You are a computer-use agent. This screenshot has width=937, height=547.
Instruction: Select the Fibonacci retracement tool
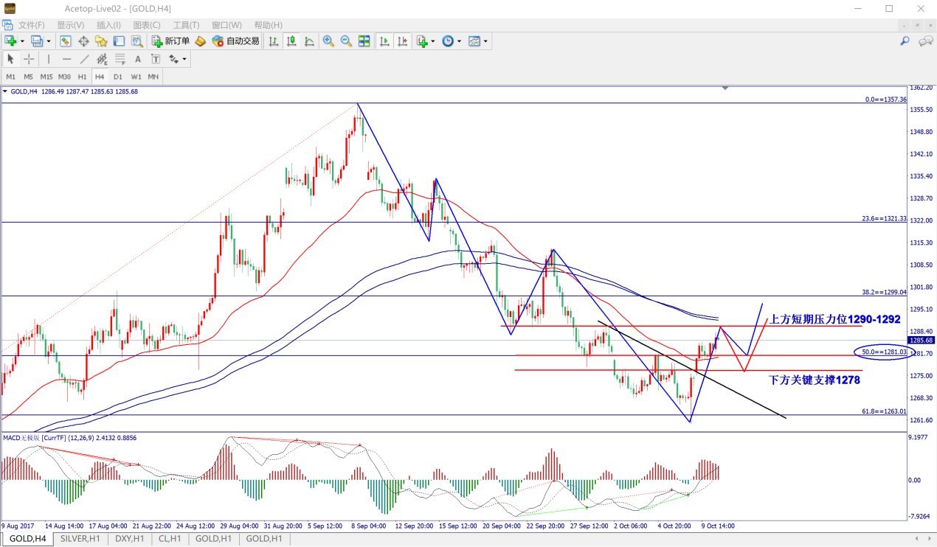pos(120,59)
